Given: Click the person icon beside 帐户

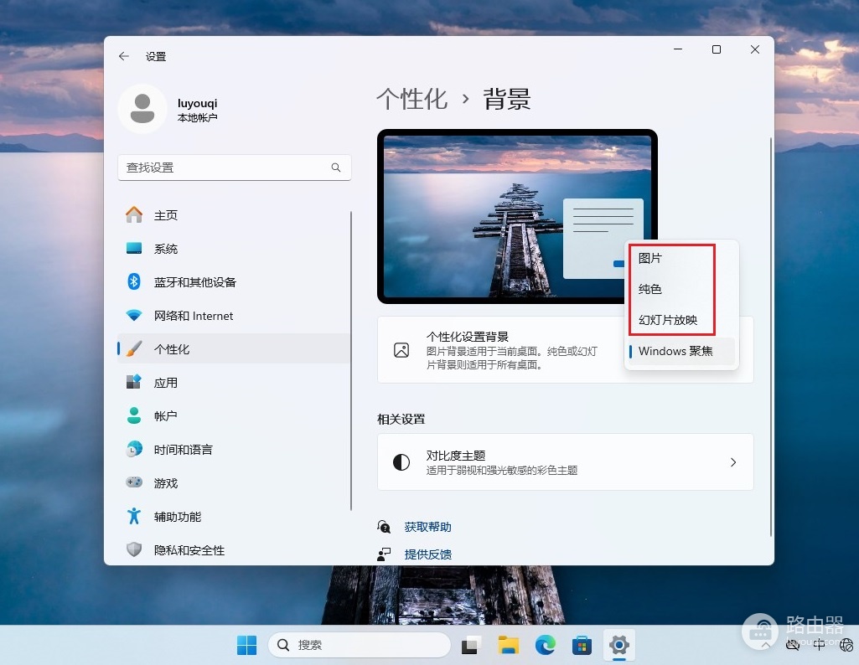Looking at the screenshot, I should coord(134,415).
